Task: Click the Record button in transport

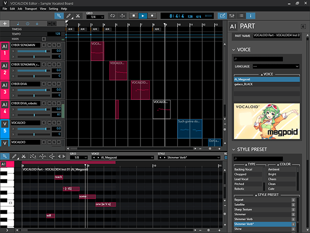Action: point(152,16)
